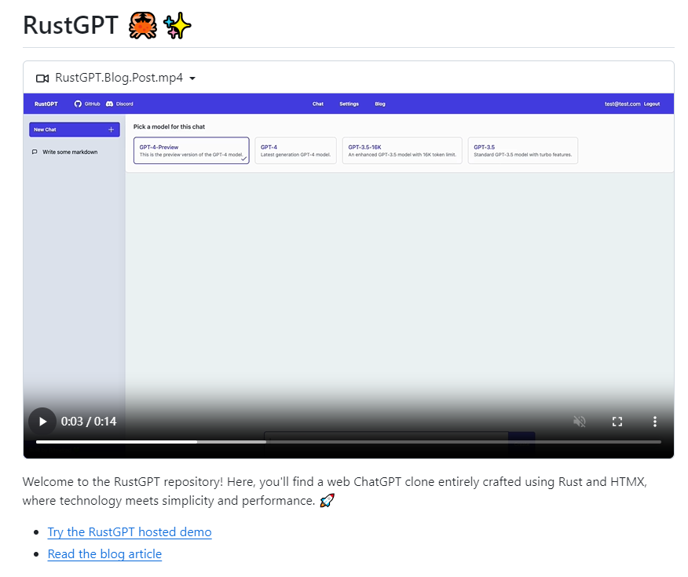Expand RustGPT.Blog.Post.mp4 dropdown arrow
The height and width of the screenshot is (577, 688).
[192, 79]
